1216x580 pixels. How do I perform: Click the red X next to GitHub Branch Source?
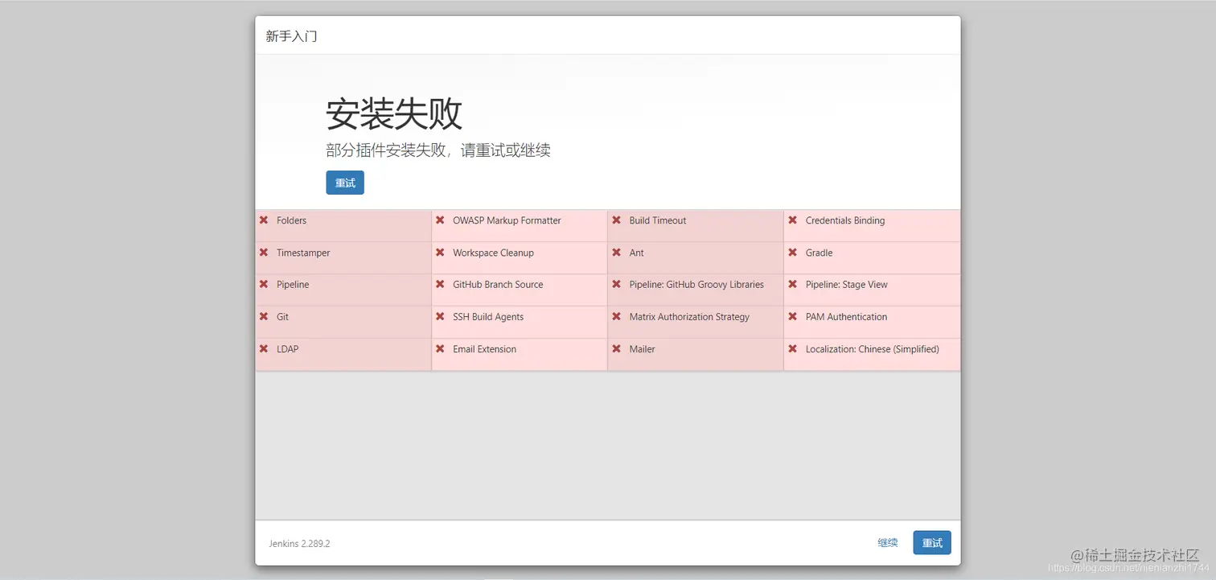coord(440,285)
